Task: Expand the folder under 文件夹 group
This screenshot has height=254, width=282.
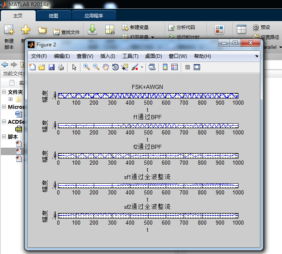Action: click(x=11, y=99)
